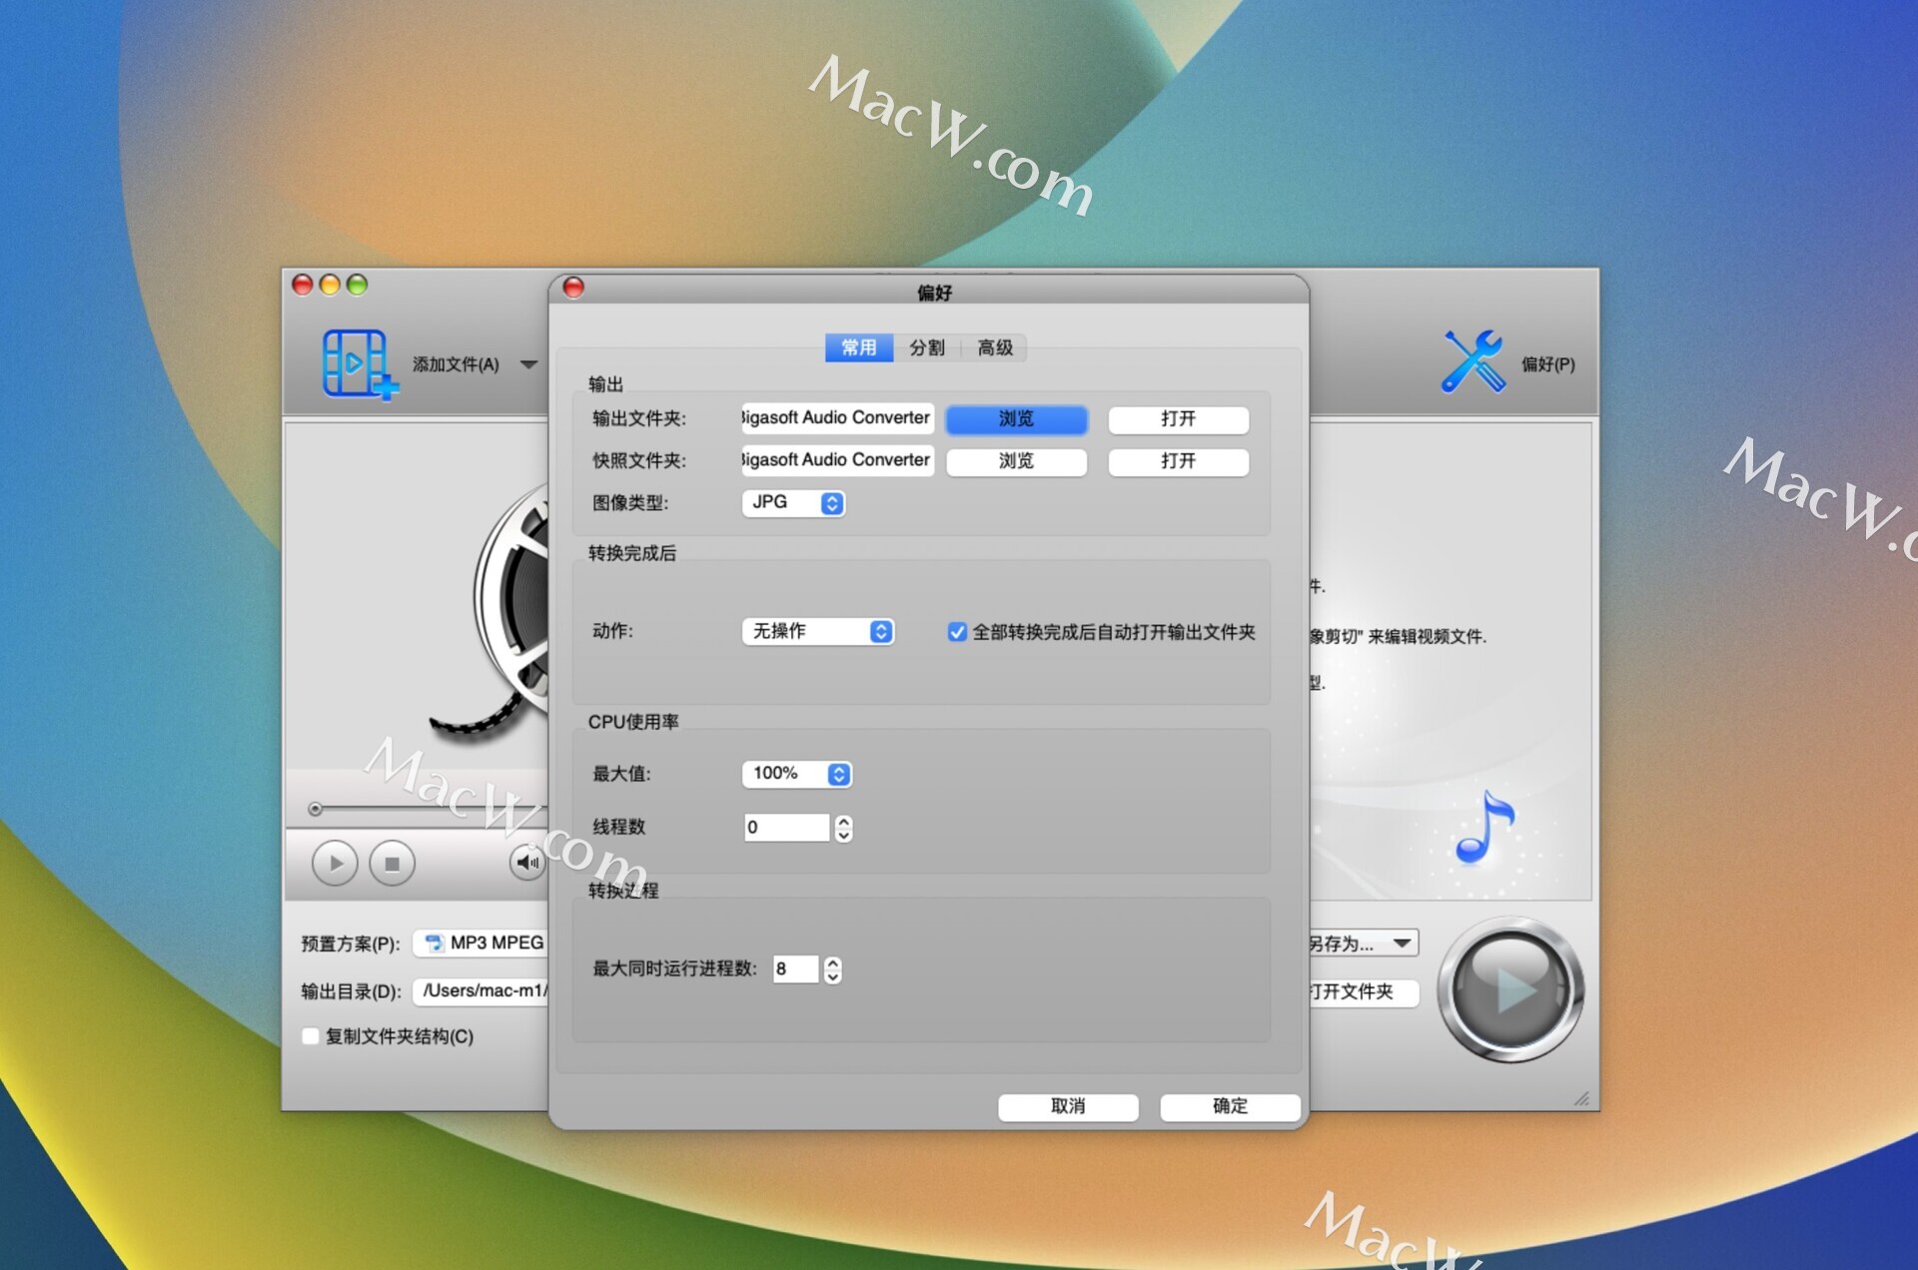Screen dimensions: 1918x1270
Task: Click the thread count field
Action: pyautogui.click(x=786, y=827)
